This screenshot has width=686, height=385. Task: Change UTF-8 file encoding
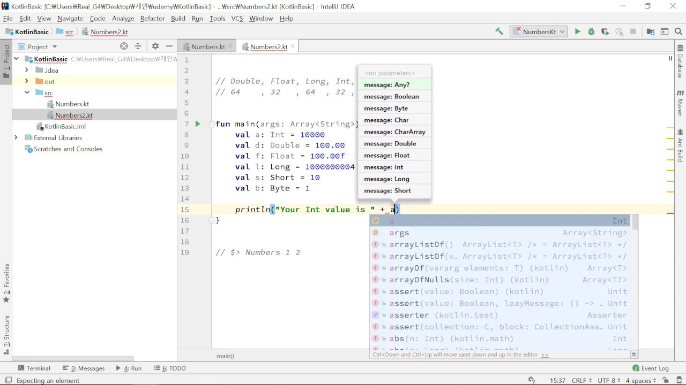[x=609, y=380]
